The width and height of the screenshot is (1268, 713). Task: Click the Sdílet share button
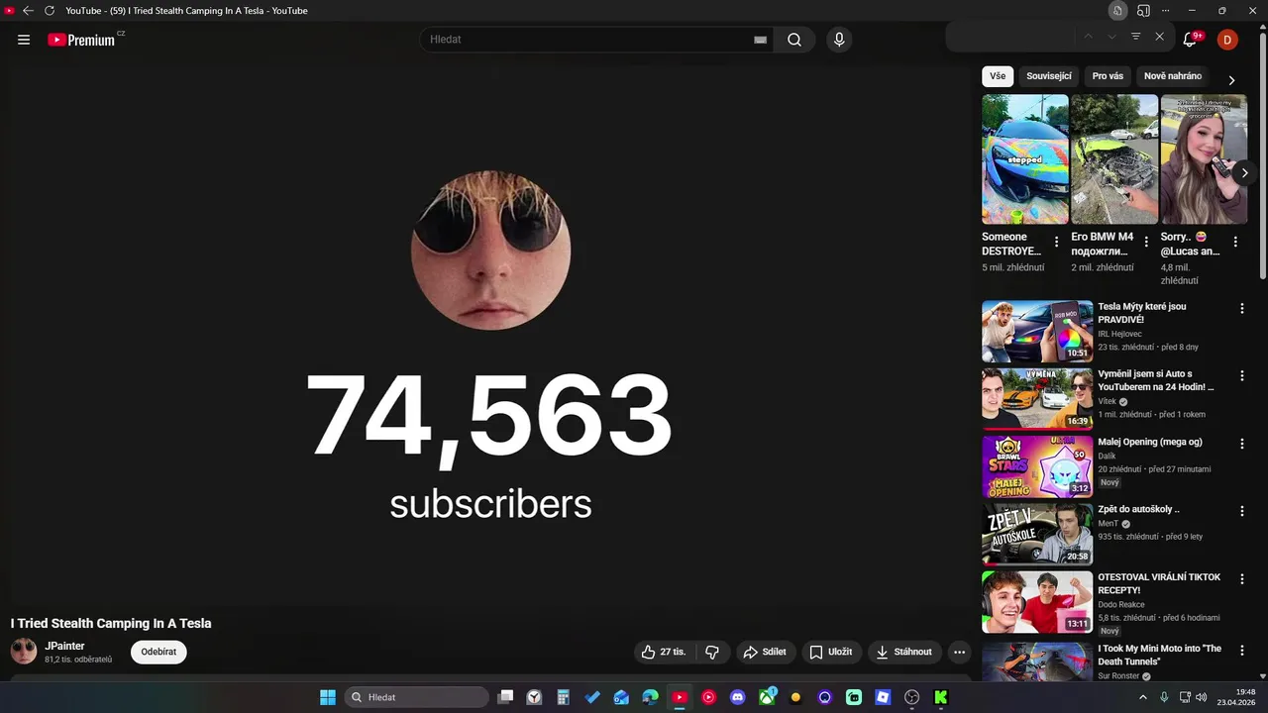[x=765, y=652]
